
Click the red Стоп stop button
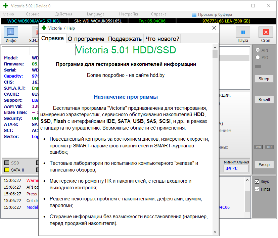pyautogui.click(x=266, y=32)
